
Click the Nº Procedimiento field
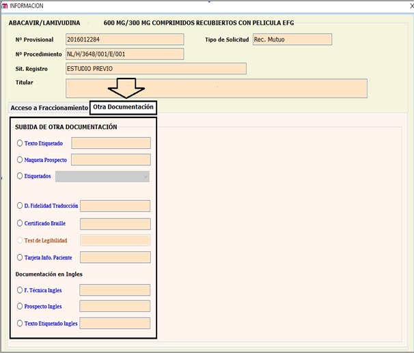coord(124,54)
